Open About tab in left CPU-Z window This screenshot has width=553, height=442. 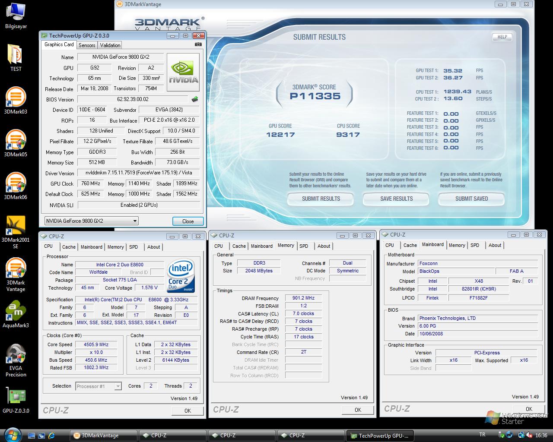(153, 247)
